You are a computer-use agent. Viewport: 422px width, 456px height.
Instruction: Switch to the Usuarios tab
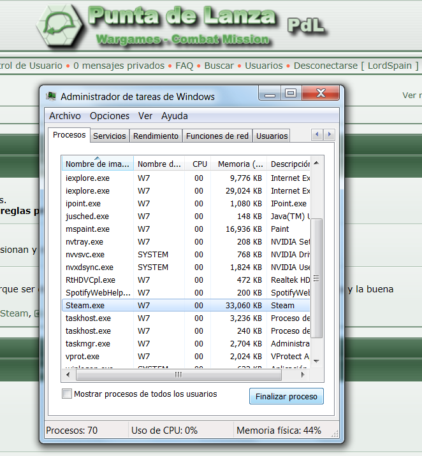pos(272,136)
